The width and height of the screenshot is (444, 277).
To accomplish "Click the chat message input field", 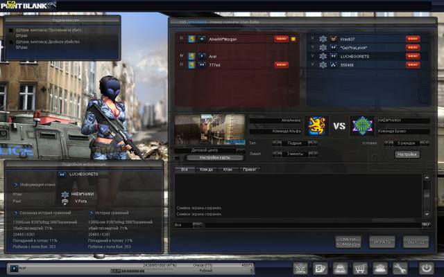I will tap(313, 225).
